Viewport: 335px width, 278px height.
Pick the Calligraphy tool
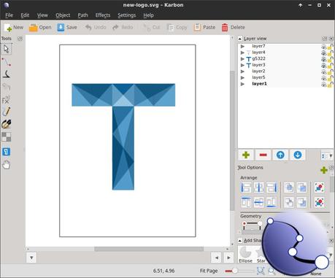7,74
